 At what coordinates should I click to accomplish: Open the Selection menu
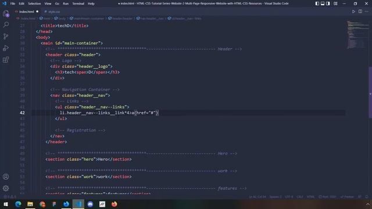pos(34,3)
